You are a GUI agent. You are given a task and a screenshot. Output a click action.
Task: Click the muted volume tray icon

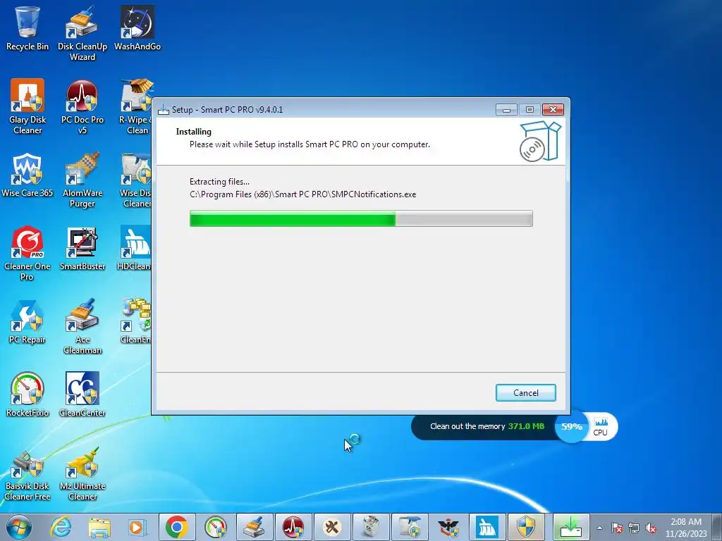651,528
